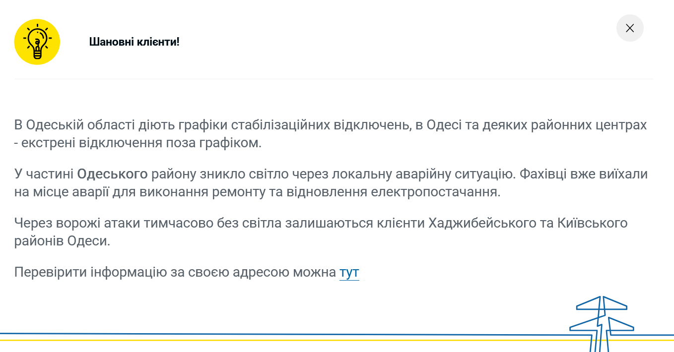Viewport: 674px width, 352px height.
Task: Select the heading Шановні клієнти!
Action: pos(134,42)
